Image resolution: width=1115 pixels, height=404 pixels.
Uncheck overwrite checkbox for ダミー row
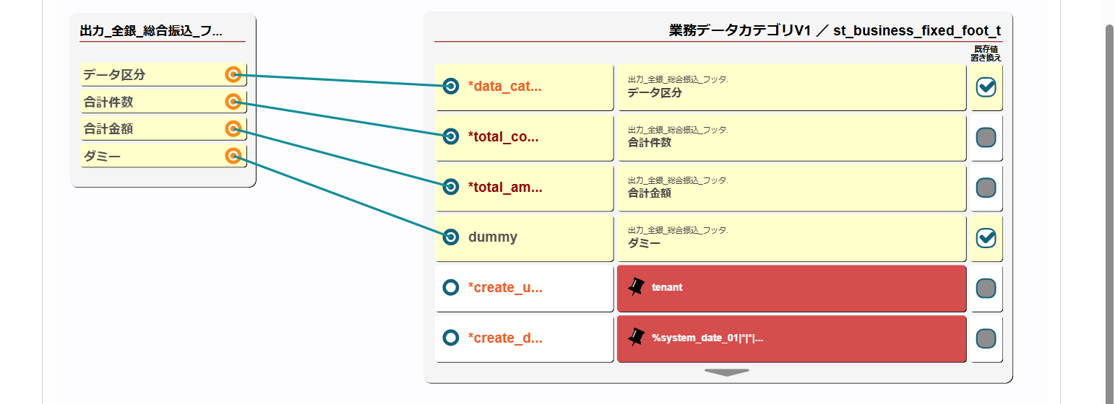(986, 237)
